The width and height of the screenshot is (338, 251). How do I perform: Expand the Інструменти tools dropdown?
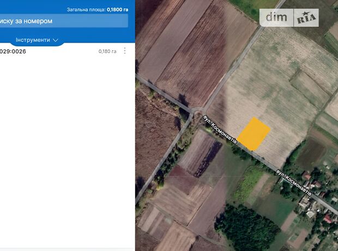coord(37,40)
